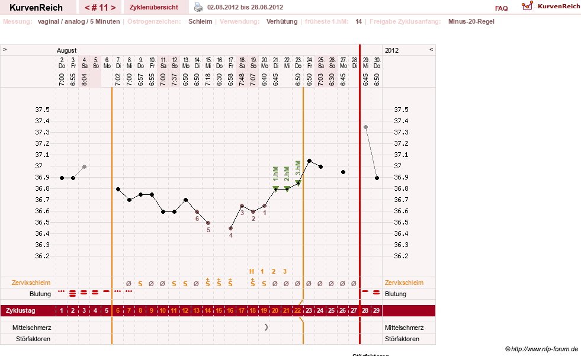
Task: Click the H peak-day label above mucus row
Action: click(252, 271)
